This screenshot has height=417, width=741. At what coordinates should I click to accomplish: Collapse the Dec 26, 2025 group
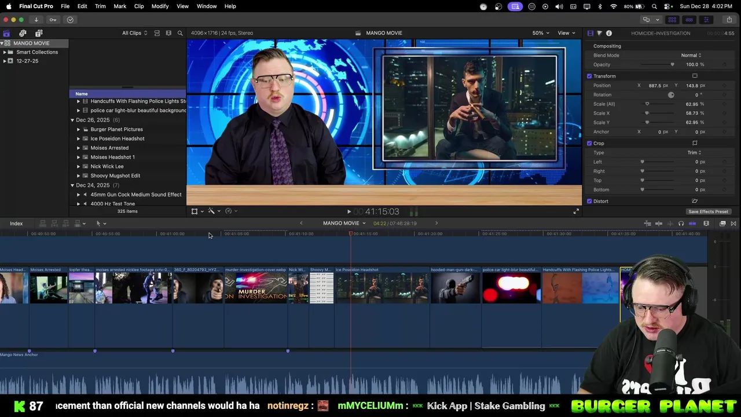coord(72,120)
